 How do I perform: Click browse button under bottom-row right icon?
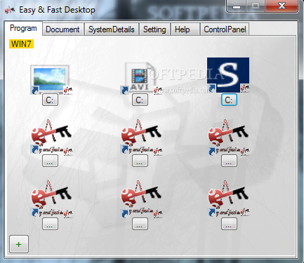(229, 224)
